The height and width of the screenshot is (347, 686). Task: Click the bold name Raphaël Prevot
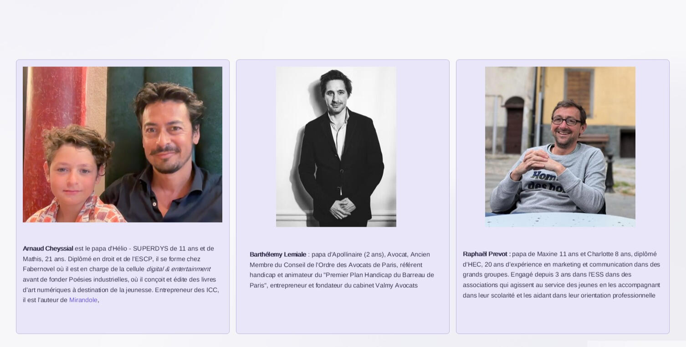486,254
